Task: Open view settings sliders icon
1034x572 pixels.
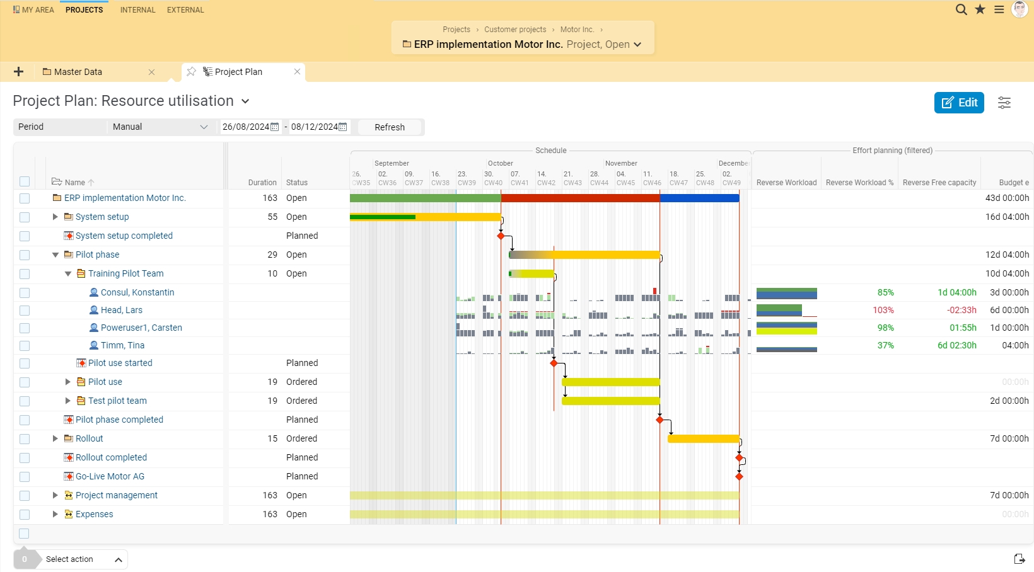Action: click(1004, 103)
